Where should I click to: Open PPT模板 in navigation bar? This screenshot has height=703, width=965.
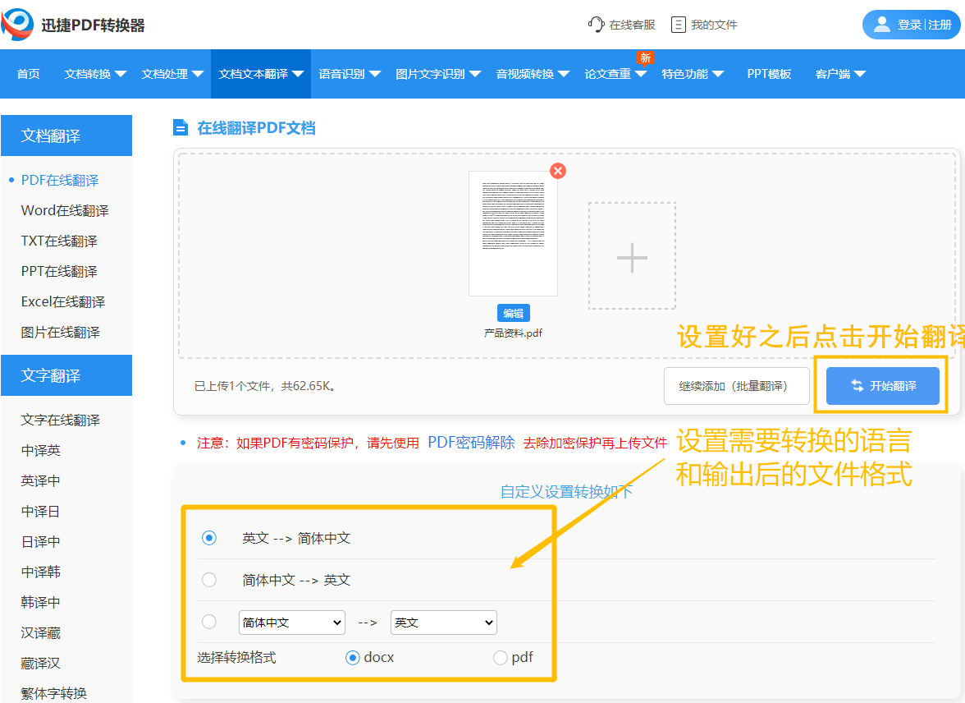tap(769, 74)
